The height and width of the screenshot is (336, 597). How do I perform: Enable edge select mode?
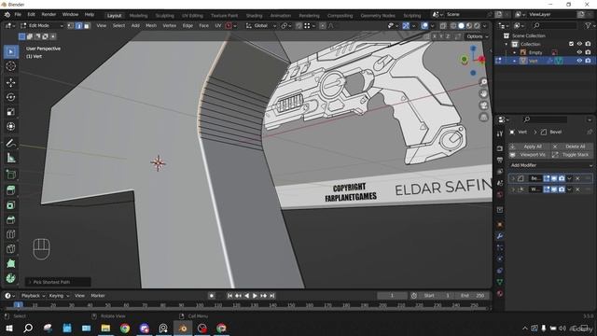tap(78, 25)
